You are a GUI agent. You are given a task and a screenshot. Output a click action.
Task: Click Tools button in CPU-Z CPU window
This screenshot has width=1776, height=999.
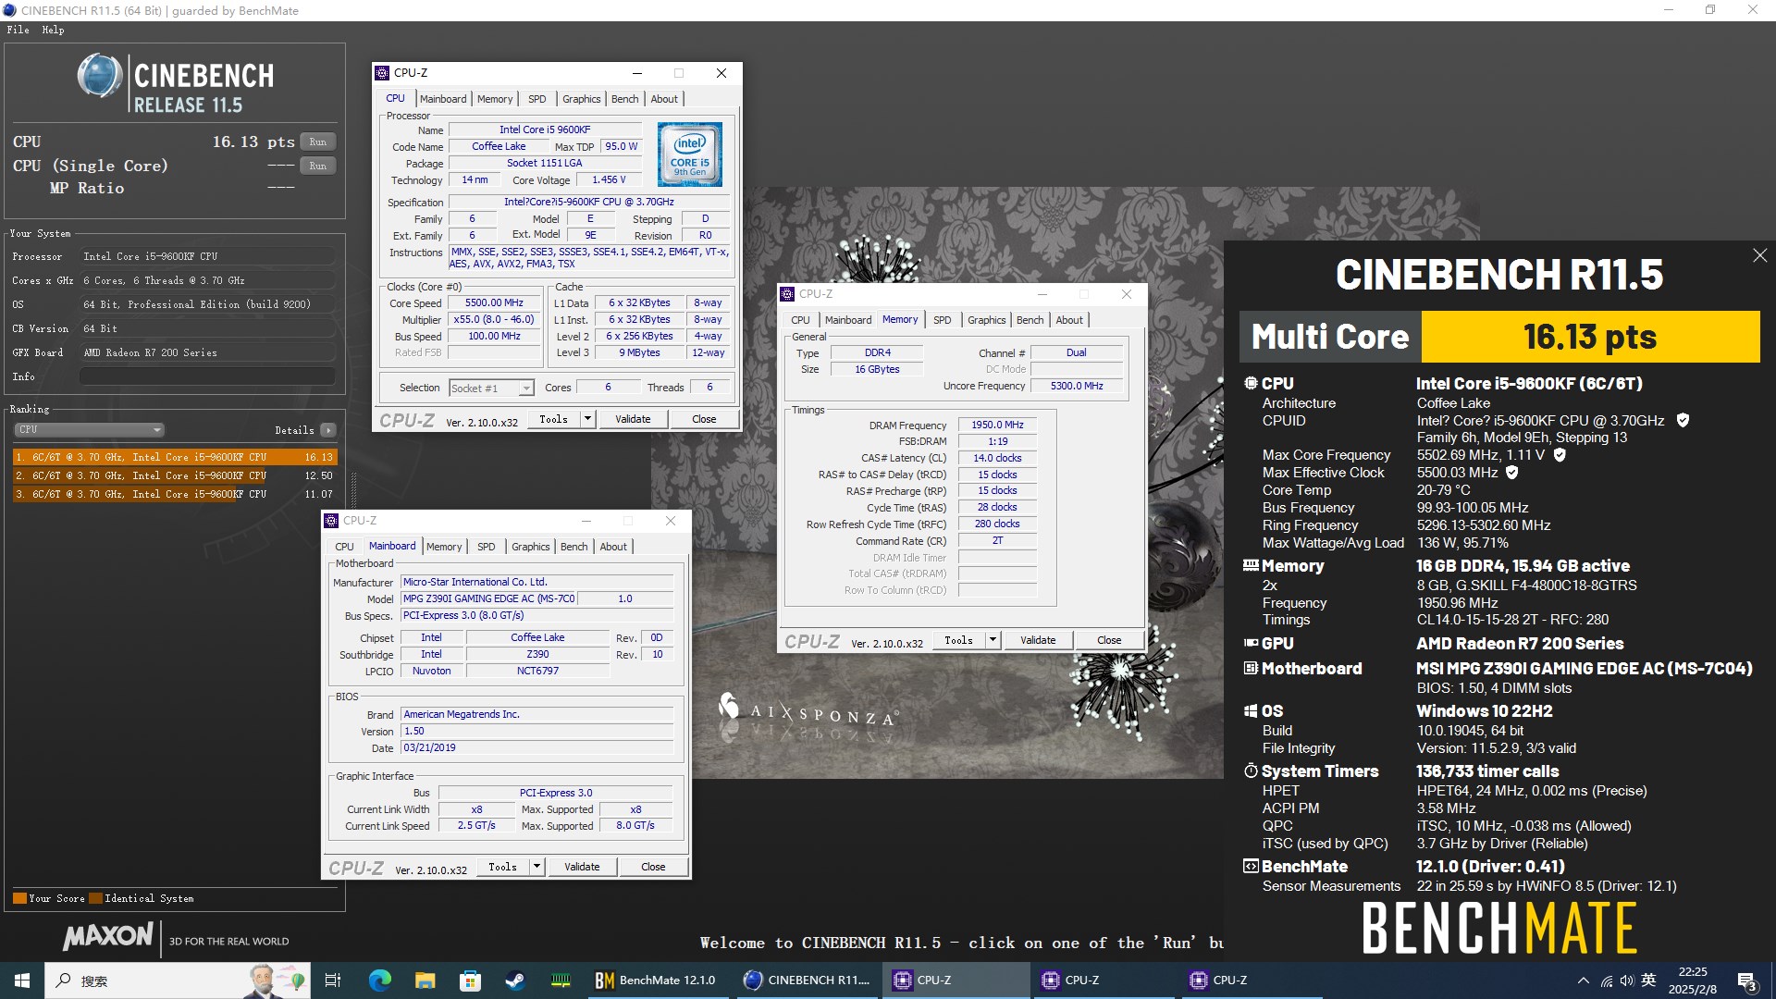pos(554,419)
